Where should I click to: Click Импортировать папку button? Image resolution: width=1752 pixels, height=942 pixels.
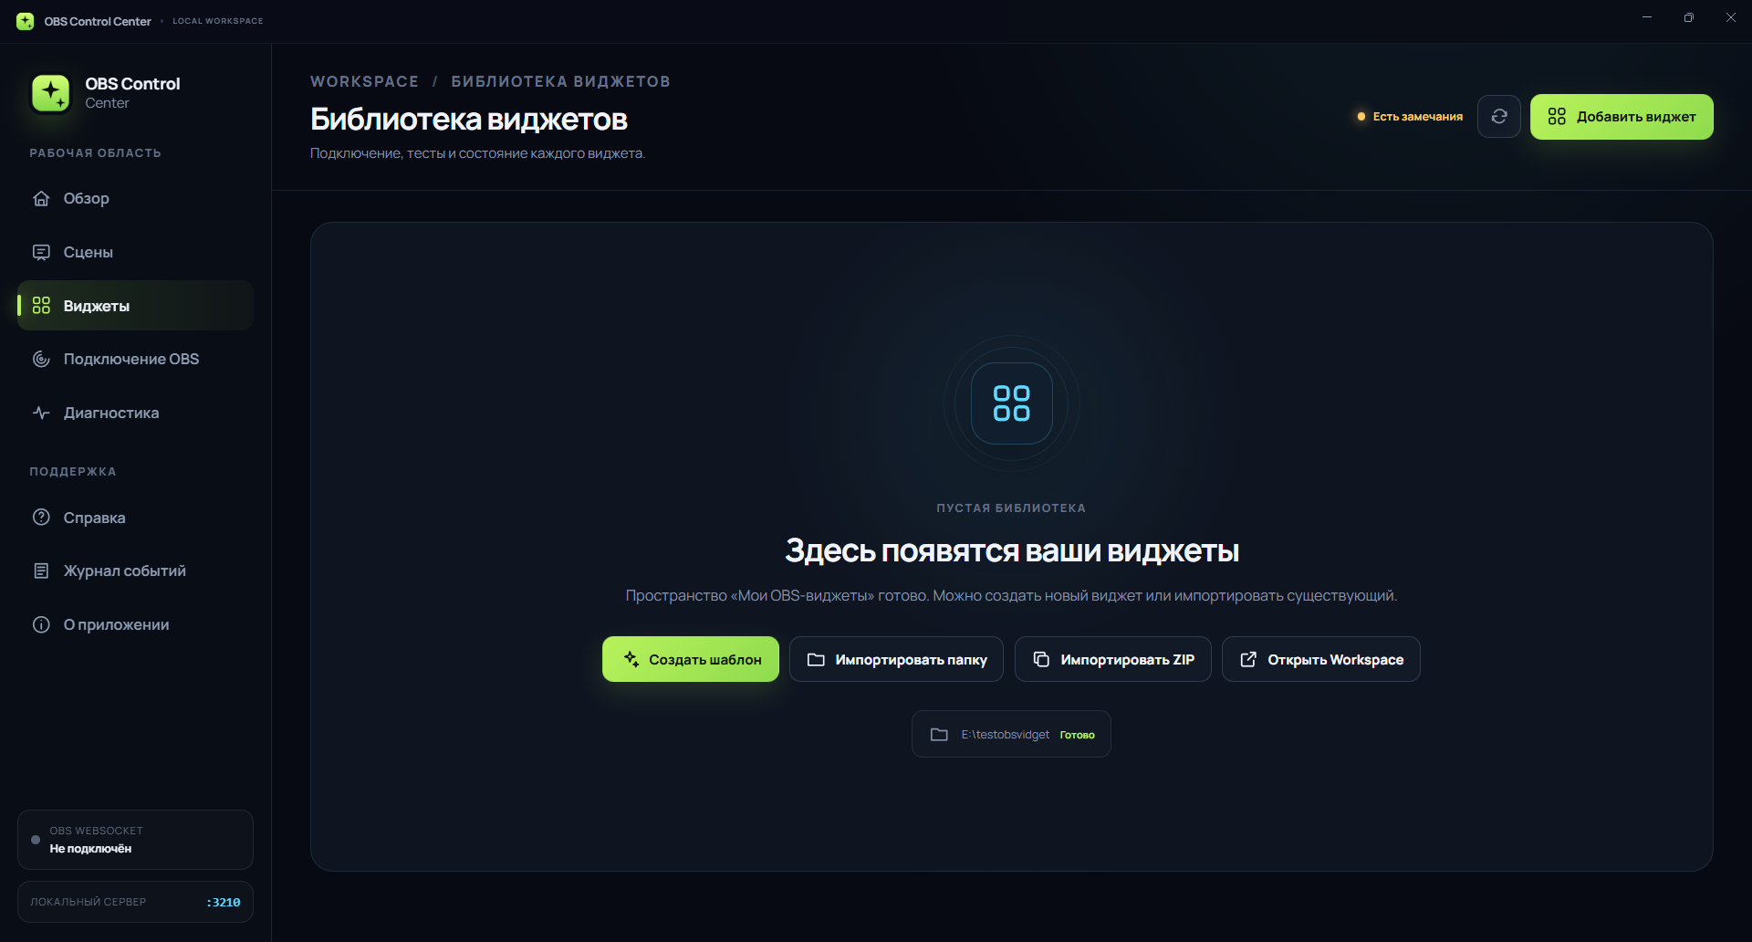(896, 659)
